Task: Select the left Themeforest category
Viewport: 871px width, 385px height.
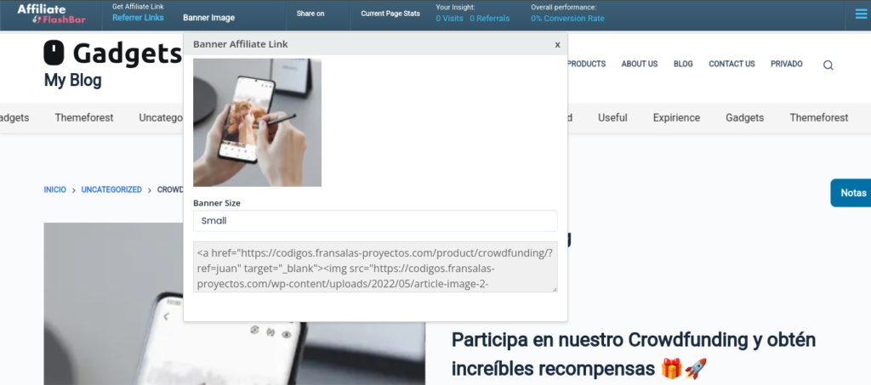Action: pyautogui.click(x=84, y=117)
